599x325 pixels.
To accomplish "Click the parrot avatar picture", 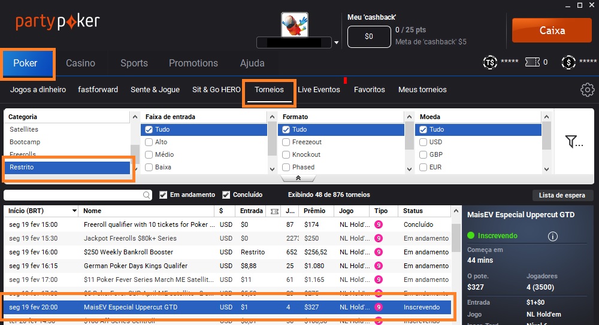I will coord(295,25).
